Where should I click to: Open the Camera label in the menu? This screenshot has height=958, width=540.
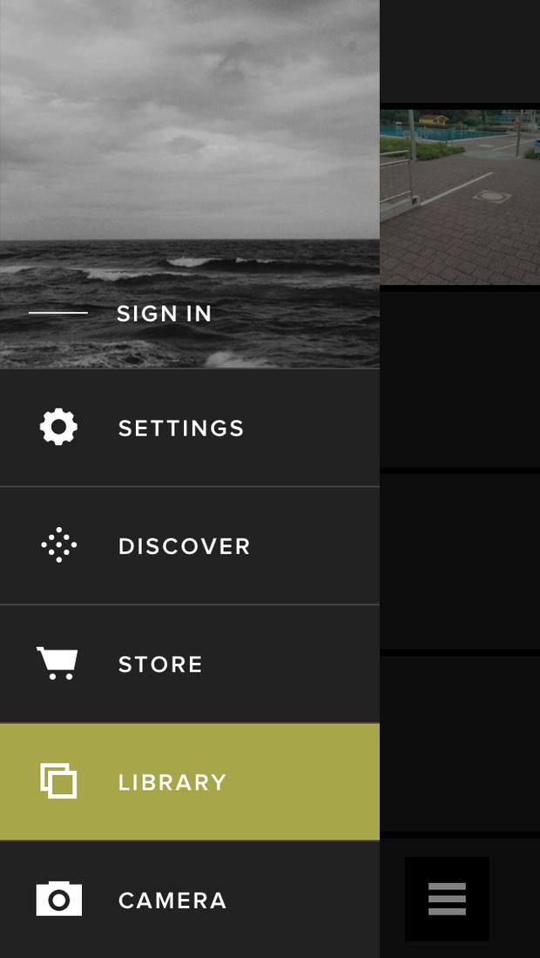172,901
